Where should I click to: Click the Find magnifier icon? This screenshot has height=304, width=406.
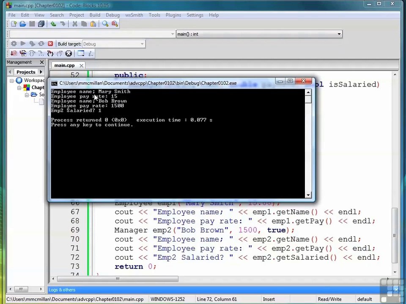[105, 24]
